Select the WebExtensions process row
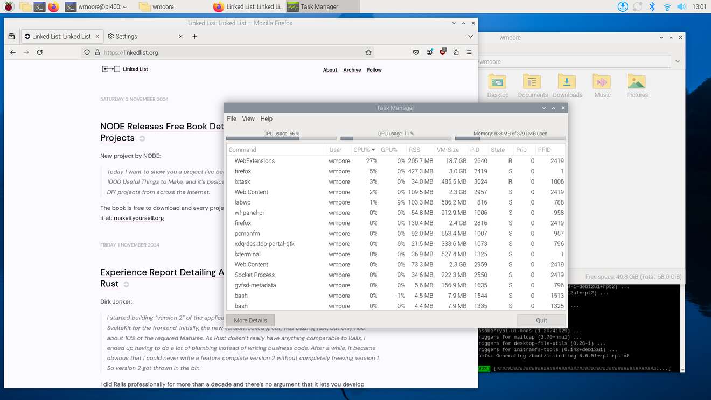This screenshot has width=711, height=400. click(x=396, y=161)
